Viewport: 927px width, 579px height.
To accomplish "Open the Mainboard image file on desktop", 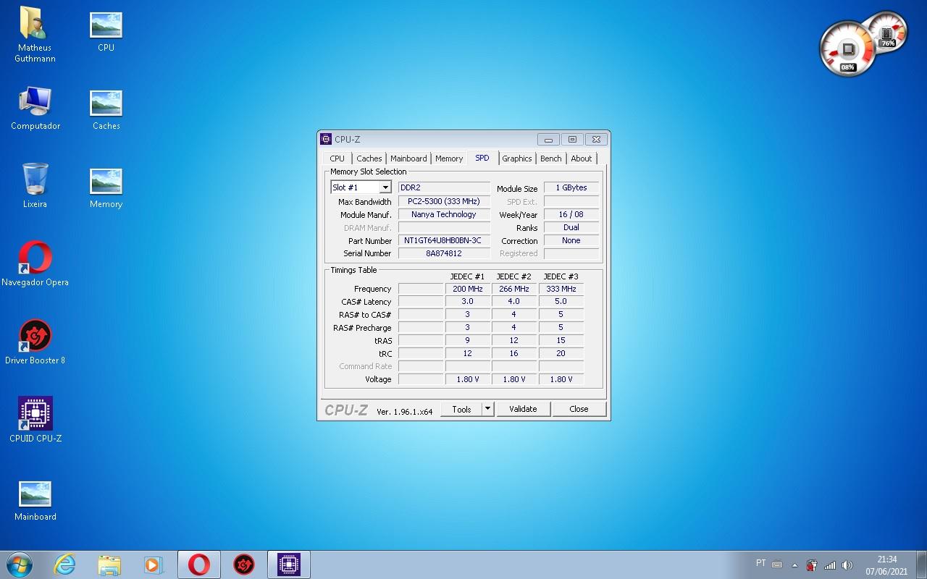I will pos(35,501).
